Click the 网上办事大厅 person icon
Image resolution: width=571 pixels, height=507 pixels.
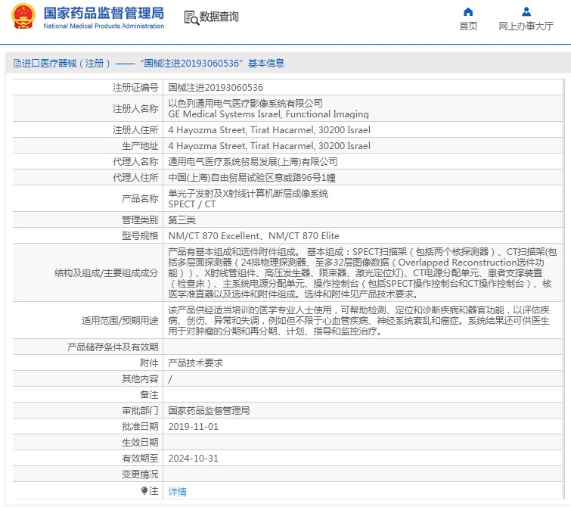click(526, 12)
